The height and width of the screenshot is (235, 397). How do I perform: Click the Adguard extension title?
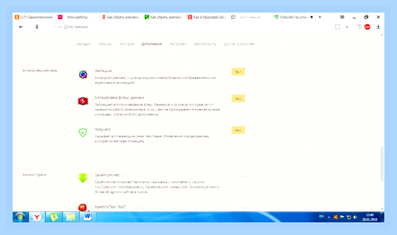pos(102,129)
